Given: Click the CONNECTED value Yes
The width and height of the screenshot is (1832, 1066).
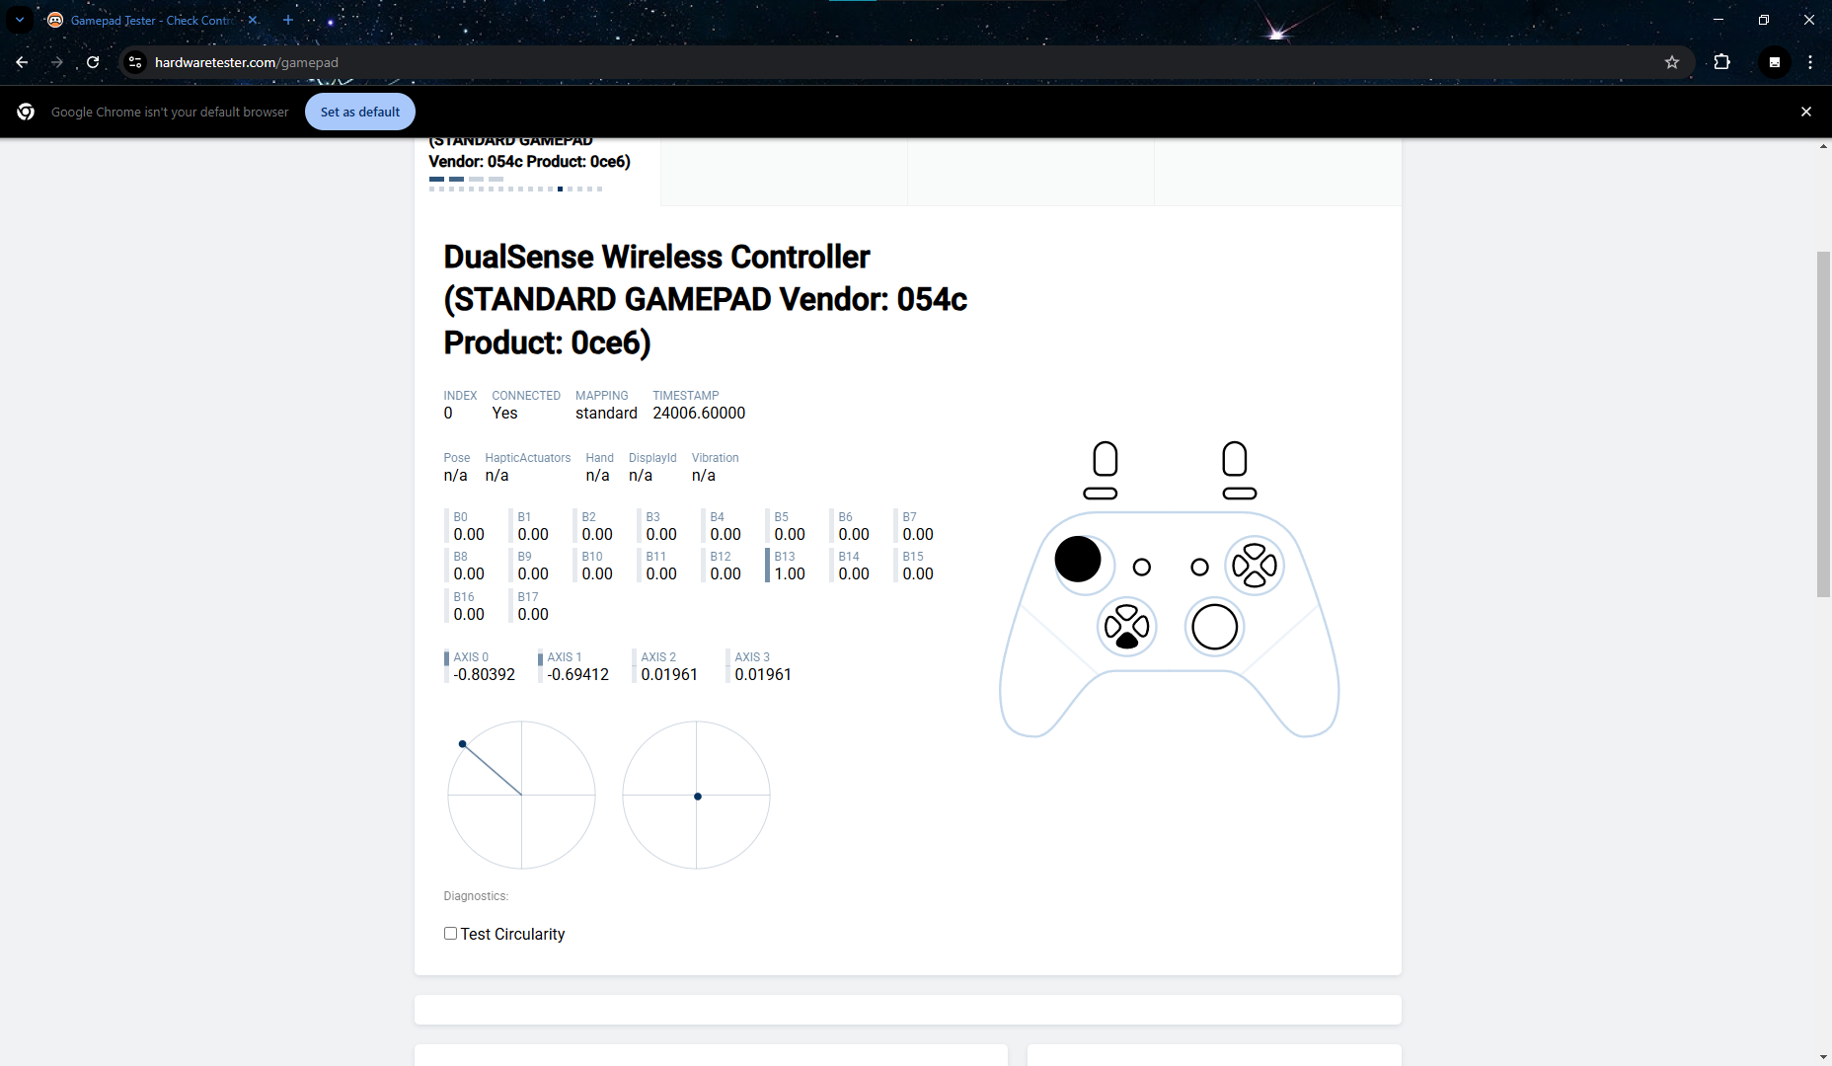Looking at the screenshot, I should click(504, 413).
